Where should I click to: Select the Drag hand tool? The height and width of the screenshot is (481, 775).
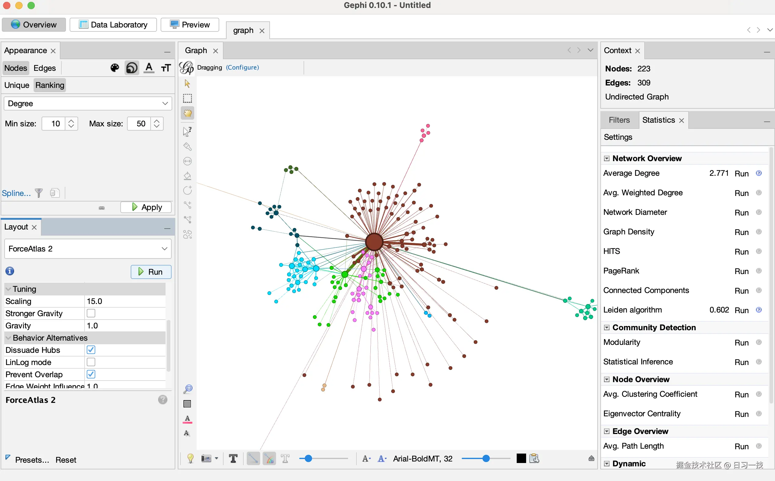click(187, 113)
